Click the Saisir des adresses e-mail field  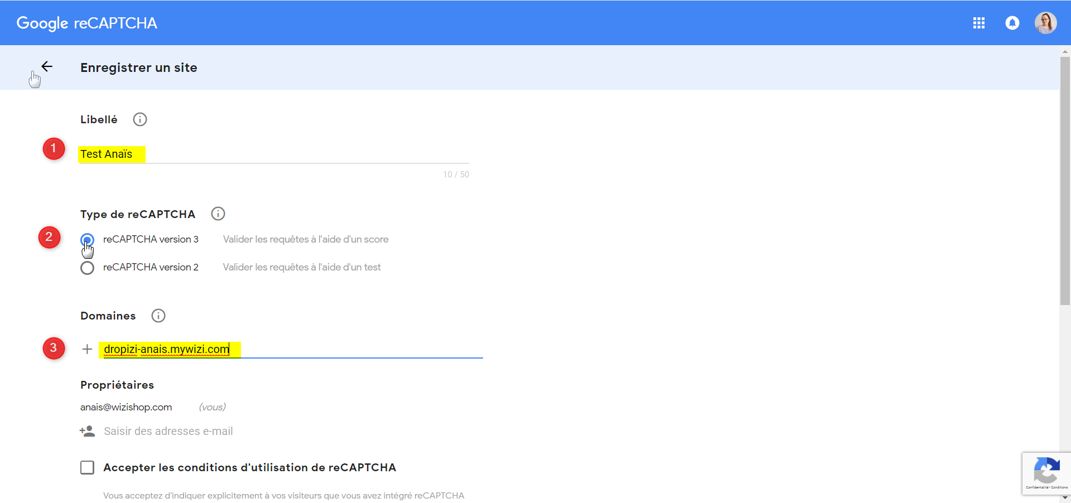[168, 431]
